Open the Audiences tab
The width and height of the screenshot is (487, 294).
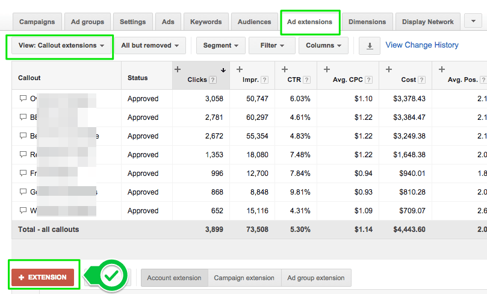(255, 22)
